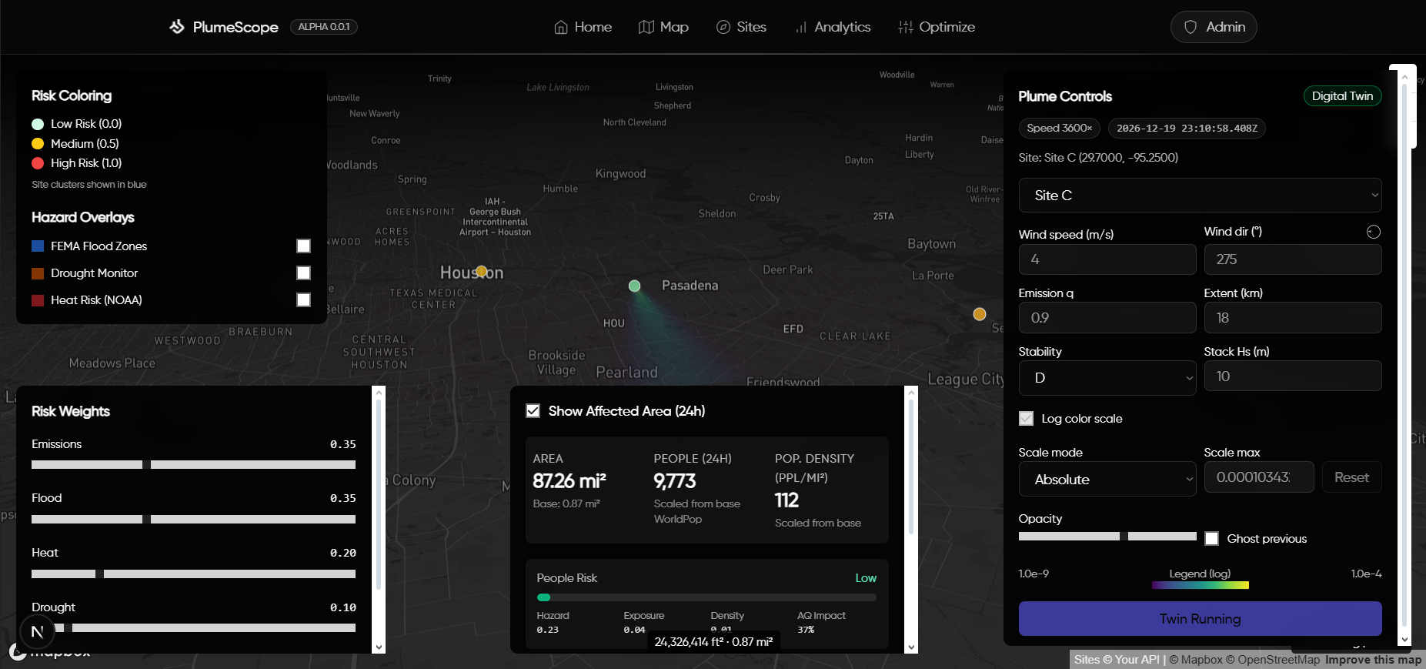
Task: Adjust the Flood weight slider
Action: (x=193, y=519)
